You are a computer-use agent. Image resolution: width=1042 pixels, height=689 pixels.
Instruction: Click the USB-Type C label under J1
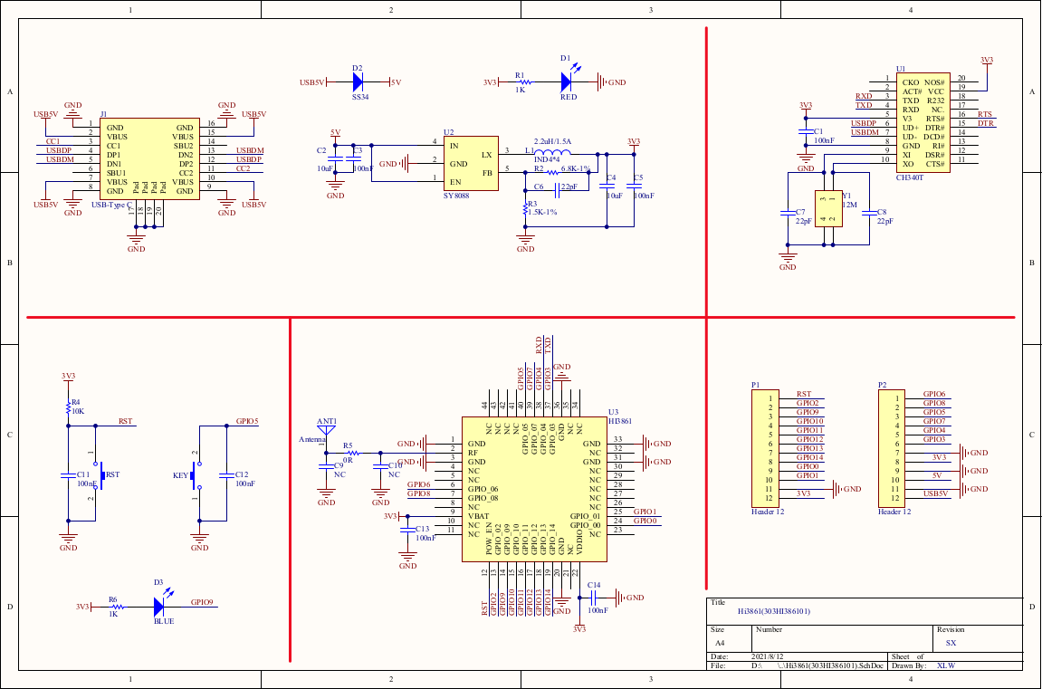[x=111, y=205]
